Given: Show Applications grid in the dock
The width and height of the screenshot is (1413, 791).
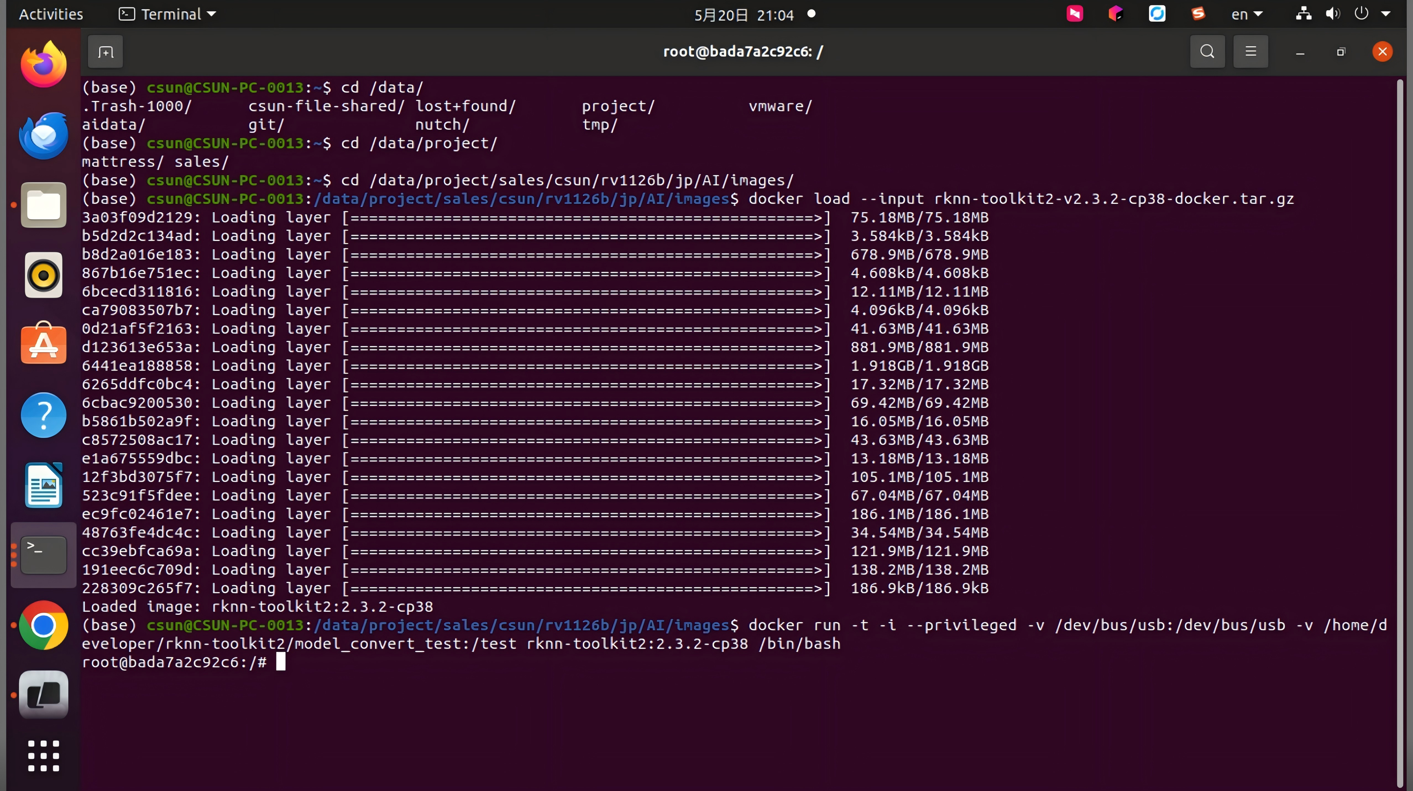Looking at the screenshot, I should coord(44,756).
